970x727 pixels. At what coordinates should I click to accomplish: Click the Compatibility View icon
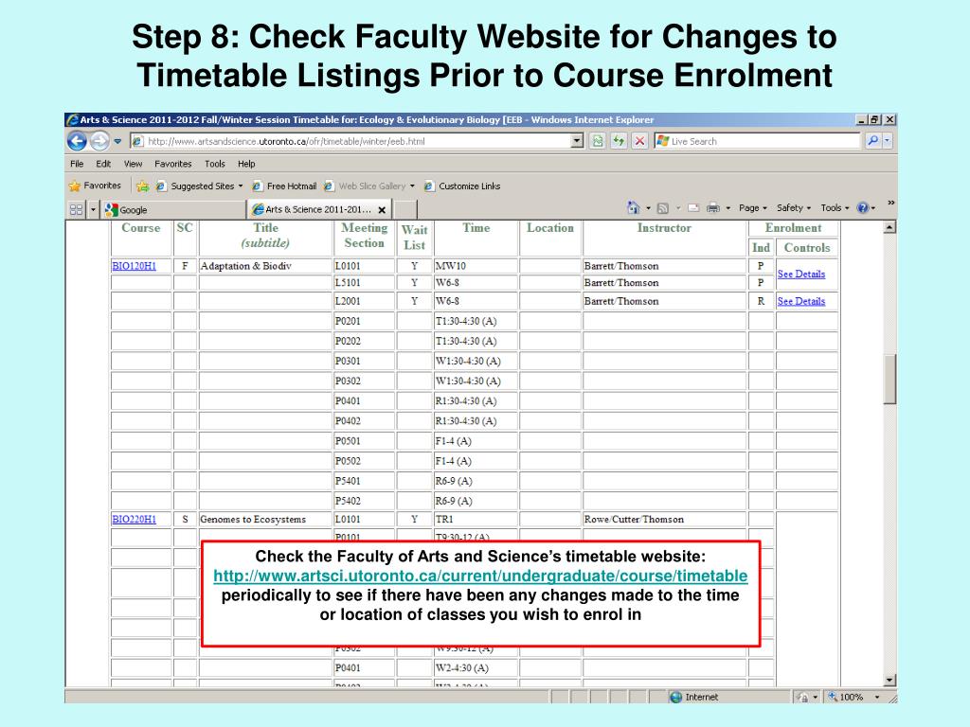(598, 141)
